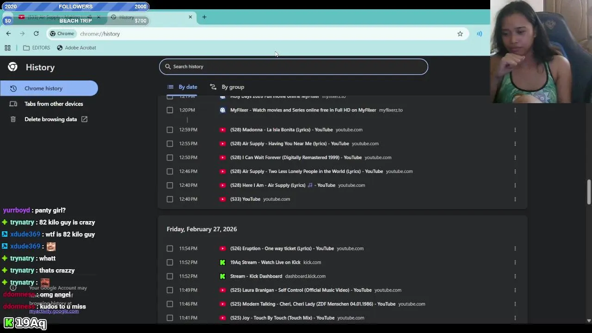Click Kick favicon of 19Aq Stream entry
Screen dimensions: 592x333
222,263
